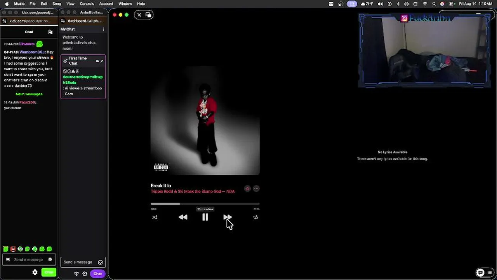Image resolution: width=497 pixels, height=280 pixels.
Task: Open the Help menu
Action: (x=141, y=4)
